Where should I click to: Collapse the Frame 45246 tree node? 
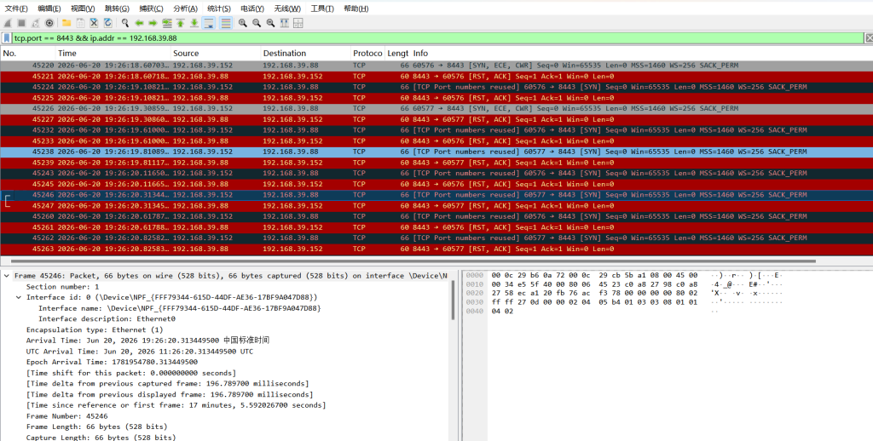[x=7, y=276]
